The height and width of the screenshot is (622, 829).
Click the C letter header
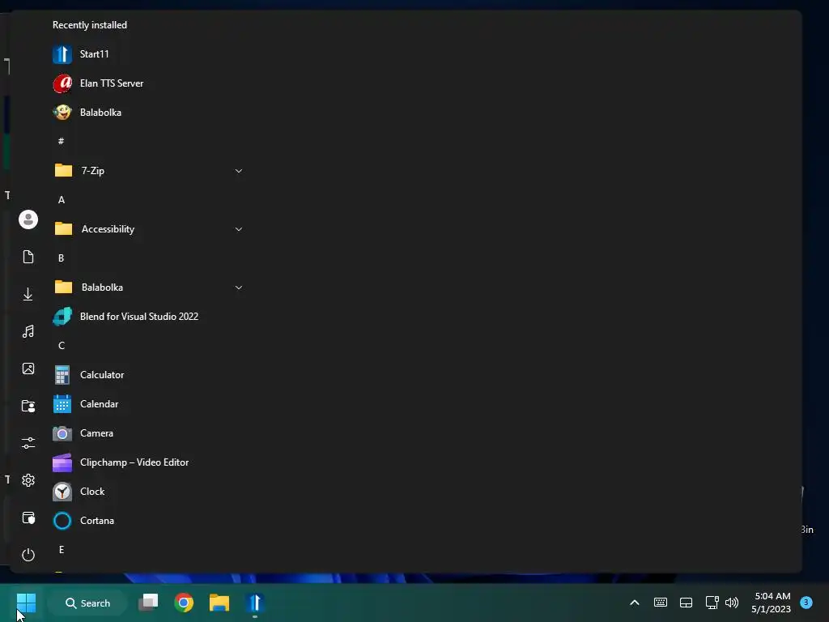(x=62, y=345)
